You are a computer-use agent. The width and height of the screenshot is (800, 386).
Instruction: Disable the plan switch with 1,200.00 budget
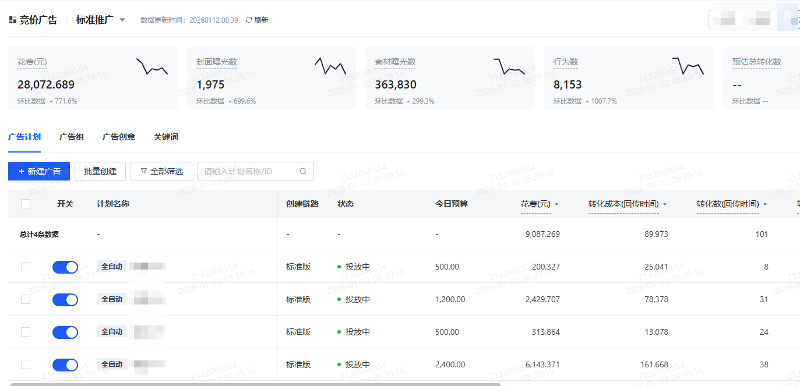(65, 299)
